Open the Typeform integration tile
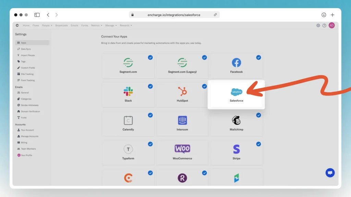351x197 pixels. pyautogui.click(x=128, y=152)
